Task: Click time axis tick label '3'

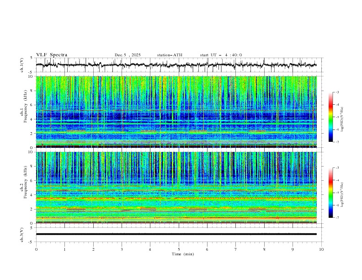Action: [x=122, y=249]
